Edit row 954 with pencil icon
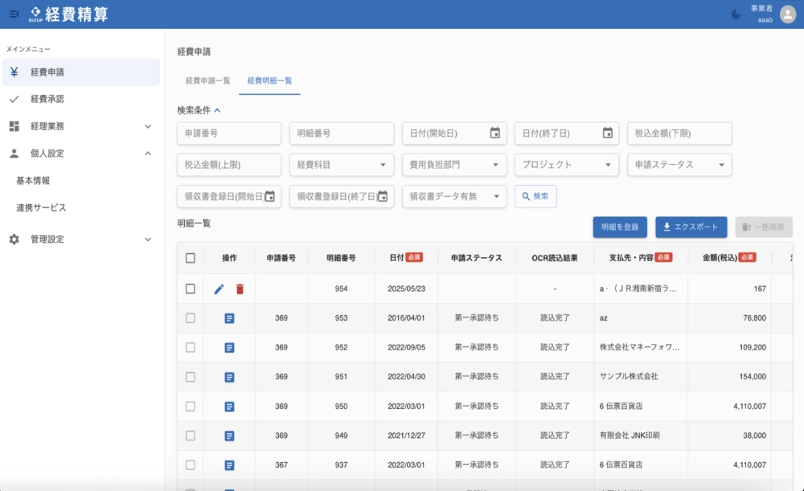This screenshot has height=491, width=804. click(x=219, y=289)
